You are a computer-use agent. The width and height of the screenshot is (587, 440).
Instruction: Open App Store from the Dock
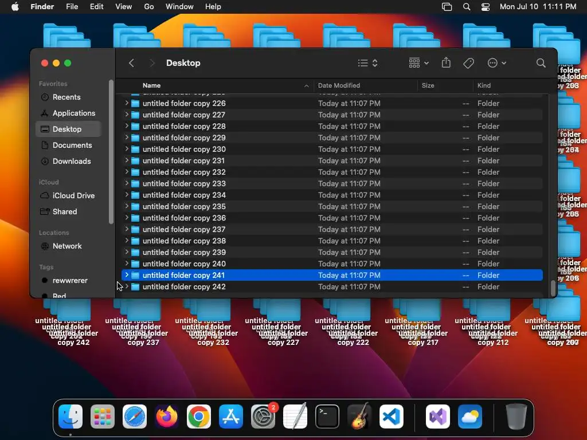pyautogui.click(x=231, y=417)
